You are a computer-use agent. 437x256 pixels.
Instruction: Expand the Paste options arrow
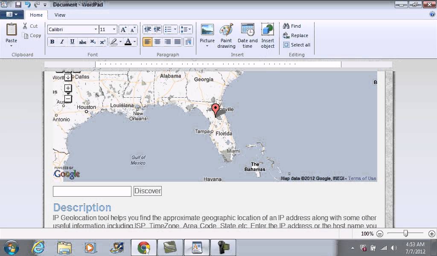coord(11,46)
